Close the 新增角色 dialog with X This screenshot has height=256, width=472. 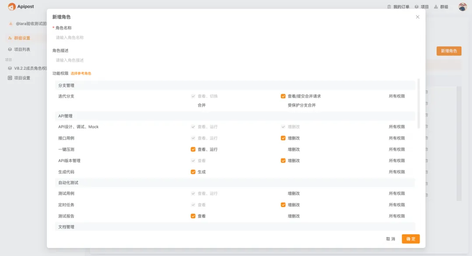[417, 17]
